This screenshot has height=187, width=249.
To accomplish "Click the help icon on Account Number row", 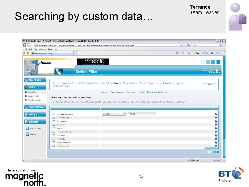I will [x=216, y=114].
